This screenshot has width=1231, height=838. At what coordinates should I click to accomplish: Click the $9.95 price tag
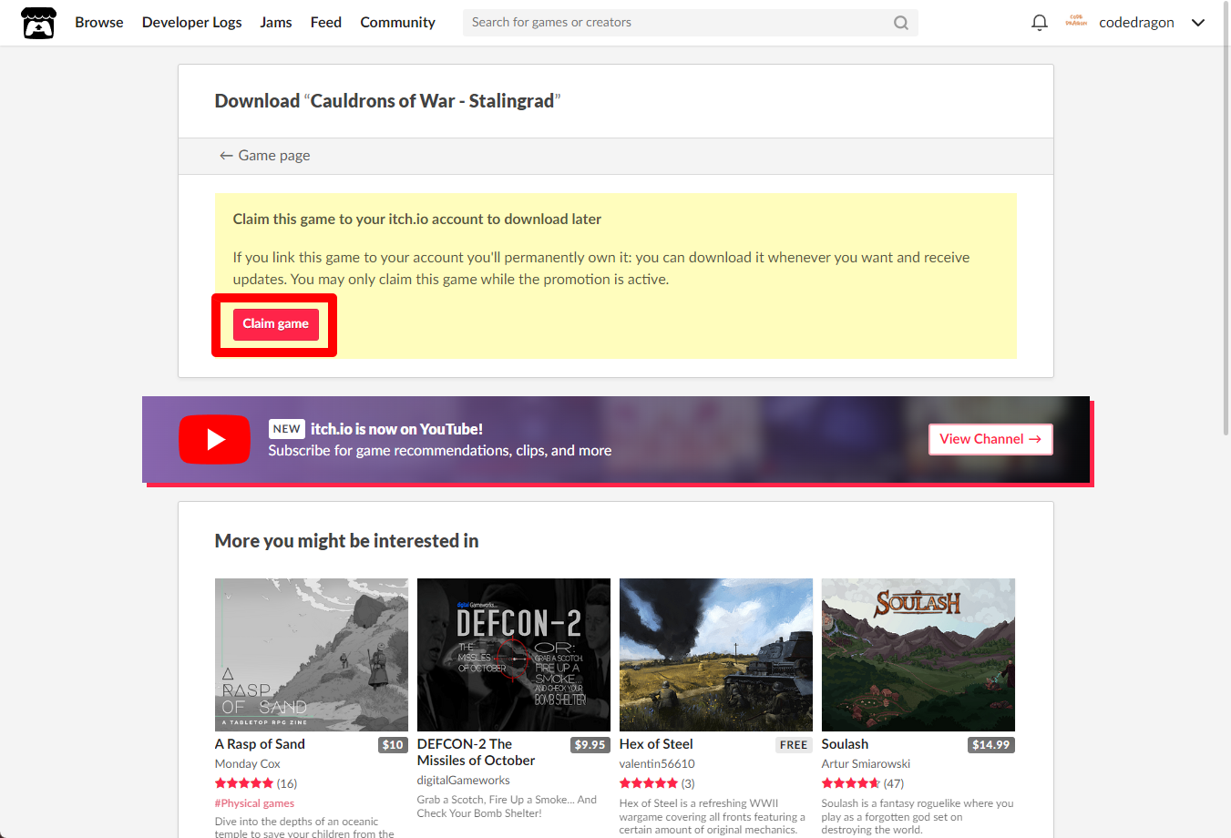coord(590,745)
